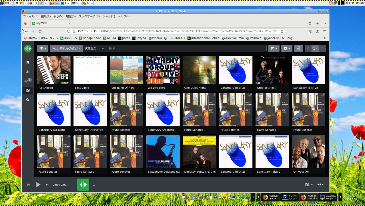Open the Saxophone Colossus album cover
Viewport: 365px width, 206px height.
163,152
